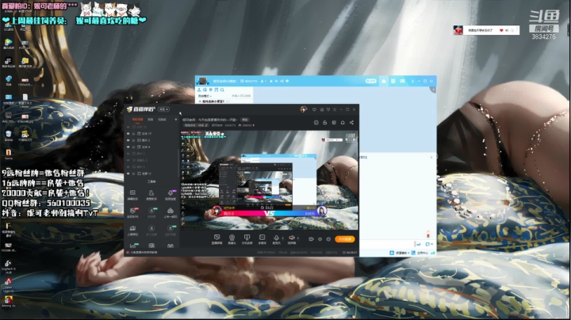Click the blue window profile avatar

tap(202, 81)
